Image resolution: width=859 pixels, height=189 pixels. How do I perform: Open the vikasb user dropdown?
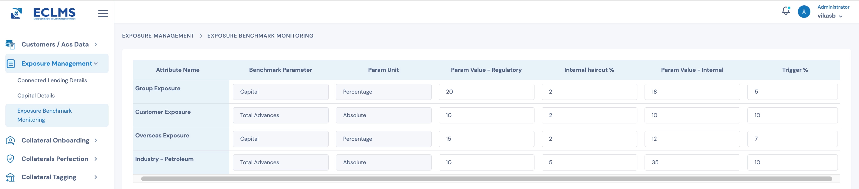pos(830,16)
